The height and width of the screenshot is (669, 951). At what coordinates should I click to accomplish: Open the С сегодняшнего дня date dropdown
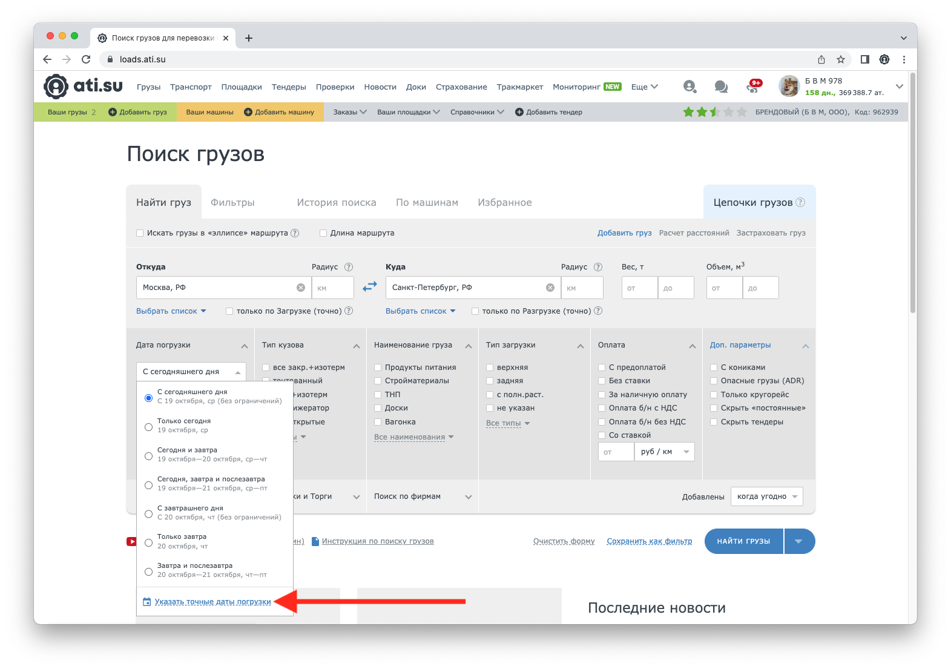(191, 372)
